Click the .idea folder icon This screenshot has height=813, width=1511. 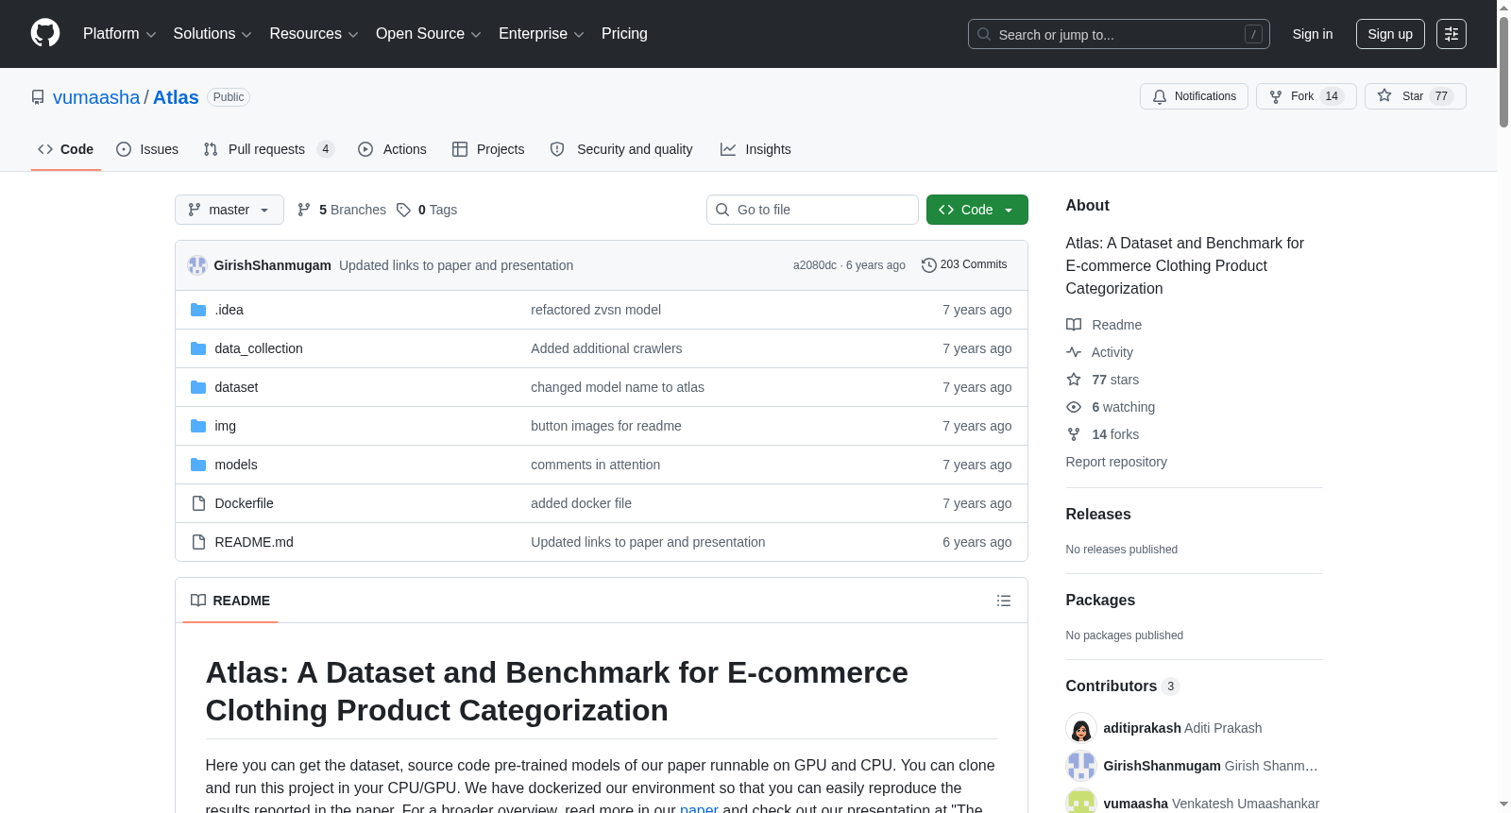click(x=198, y=310)
